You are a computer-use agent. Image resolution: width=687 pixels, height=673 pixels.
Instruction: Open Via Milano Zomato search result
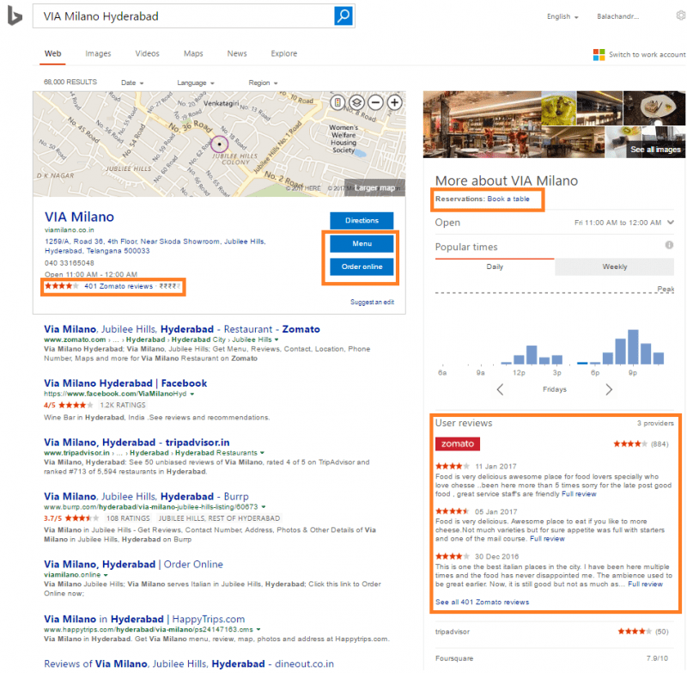click(182, 329)
